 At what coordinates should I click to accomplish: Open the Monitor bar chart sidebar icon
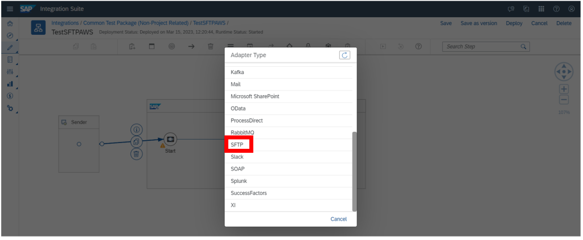(x=10, y=84)
